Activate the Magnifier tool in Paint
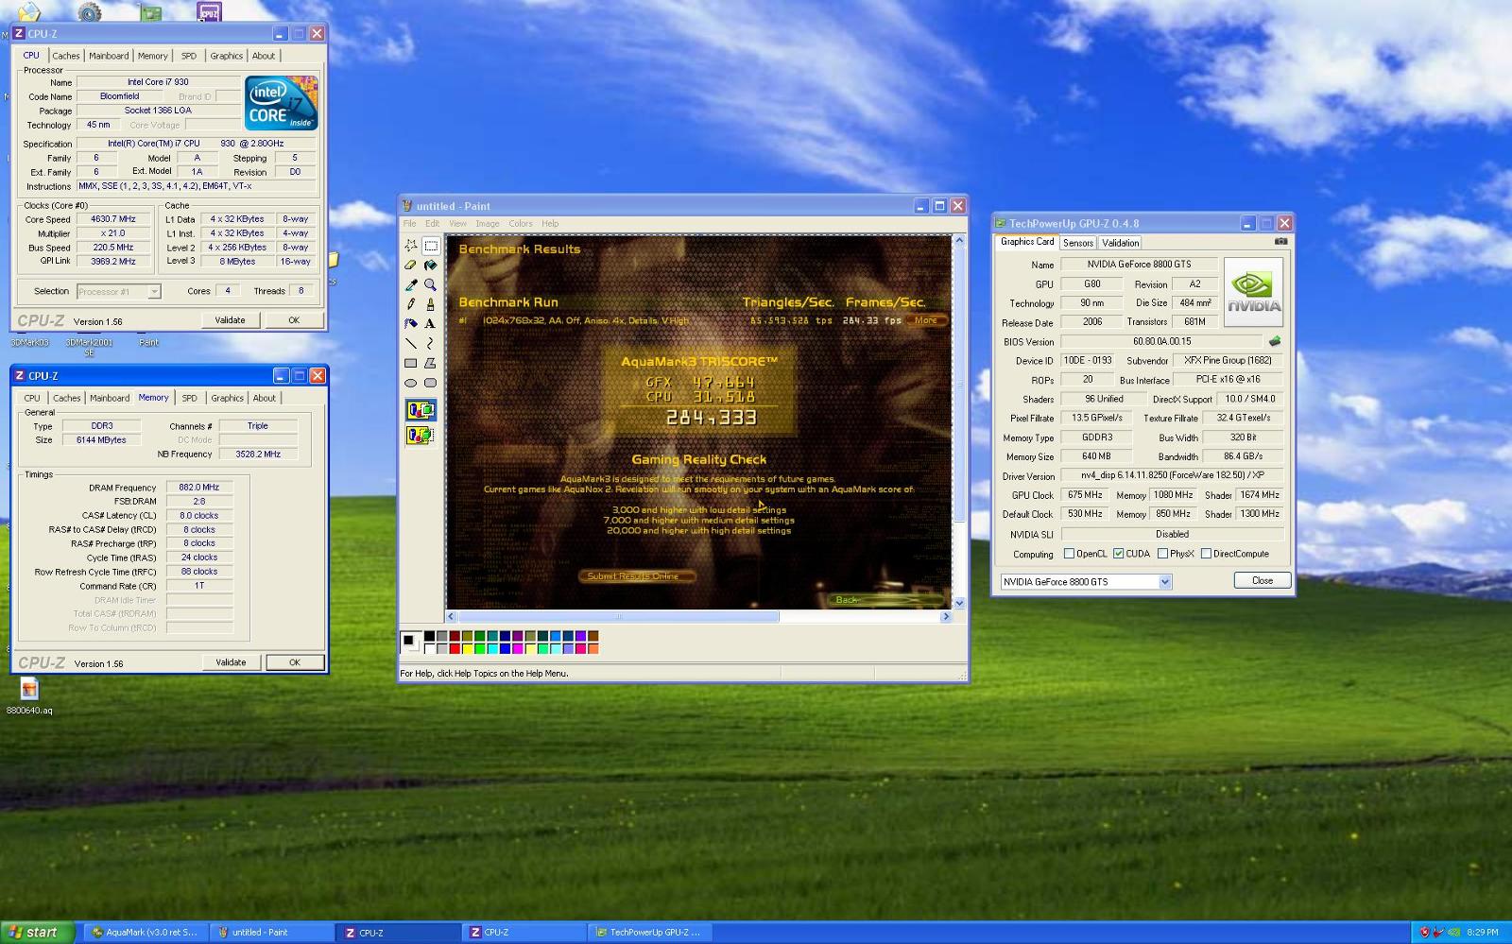The width and height of the screenshot is (1512, 944). pos(431,284)
